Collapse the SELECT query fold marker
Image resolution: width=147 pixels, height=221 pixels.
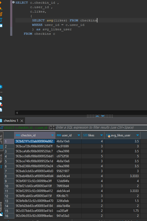[13, 2]
